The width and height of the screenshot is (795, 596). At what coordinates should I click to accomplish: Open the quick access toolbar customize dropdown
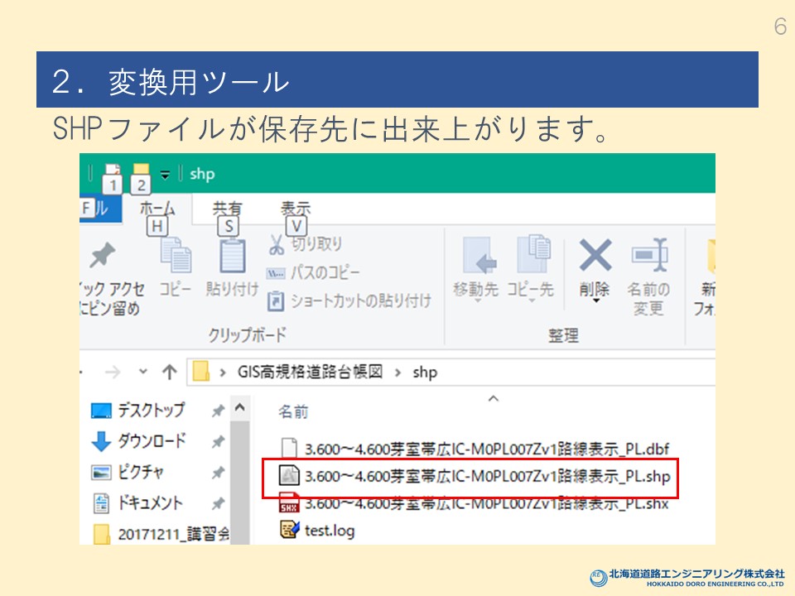click(x=165, y=174)
